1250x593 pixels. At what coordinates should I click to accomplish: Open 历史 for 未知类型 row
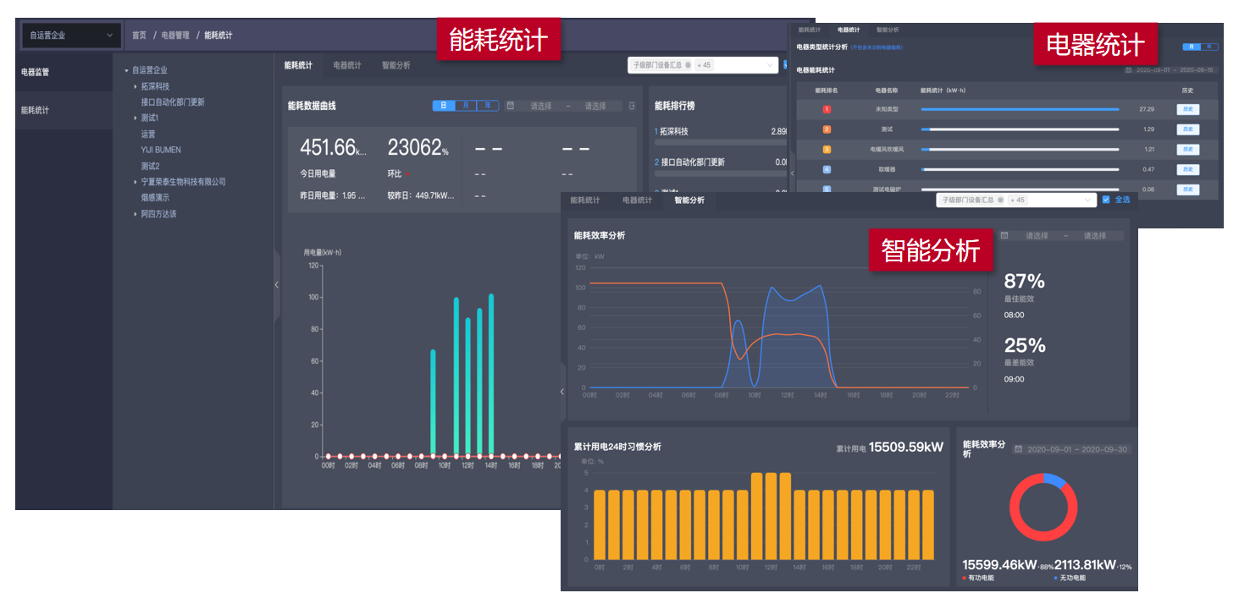pos(1187,109)
